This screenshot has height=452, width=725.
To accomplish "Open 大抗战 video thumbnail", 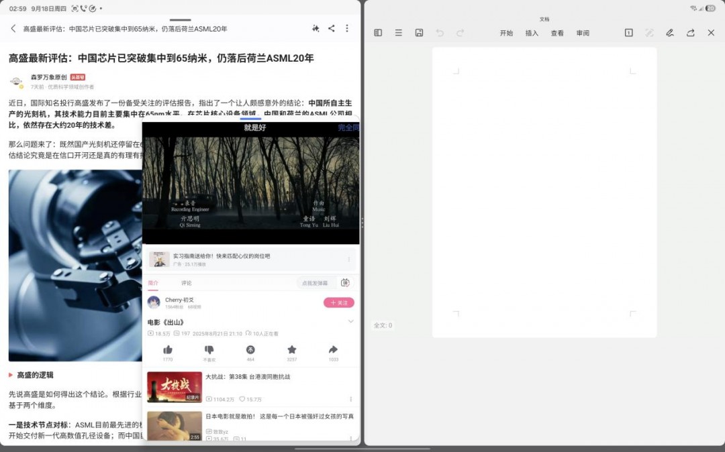I will (x=175, y=388).
